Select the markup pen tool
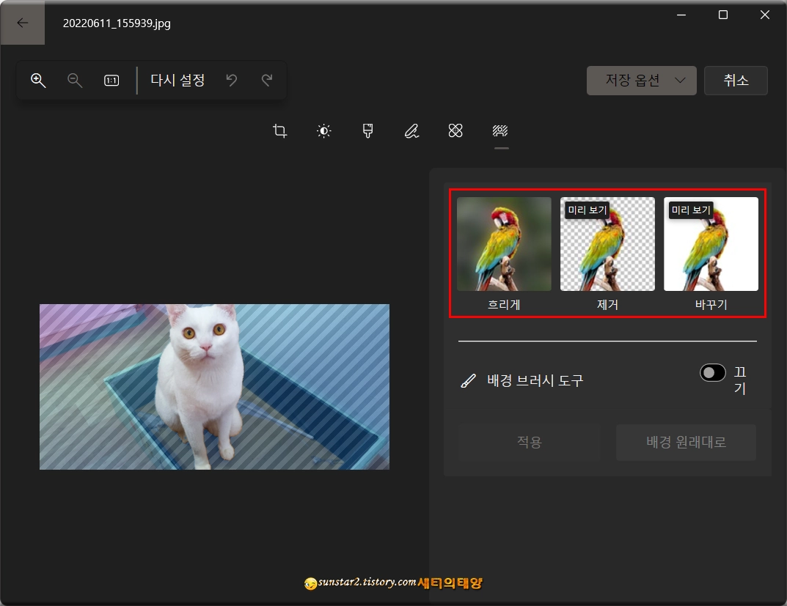The image size is (787, 606). click(x=411, y=131)
